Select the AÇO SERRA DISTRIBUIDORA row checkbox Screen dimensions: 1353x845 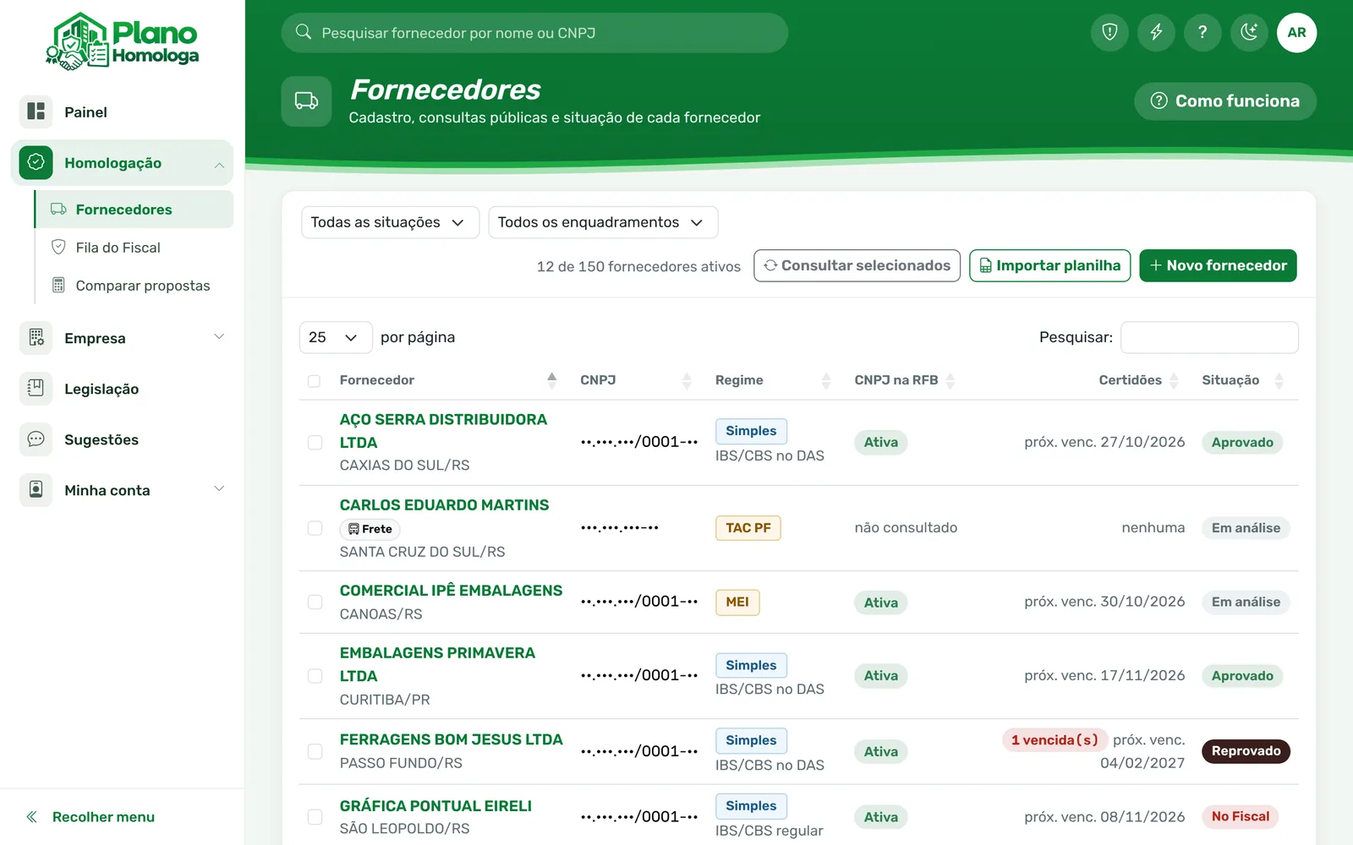point(315,443)
